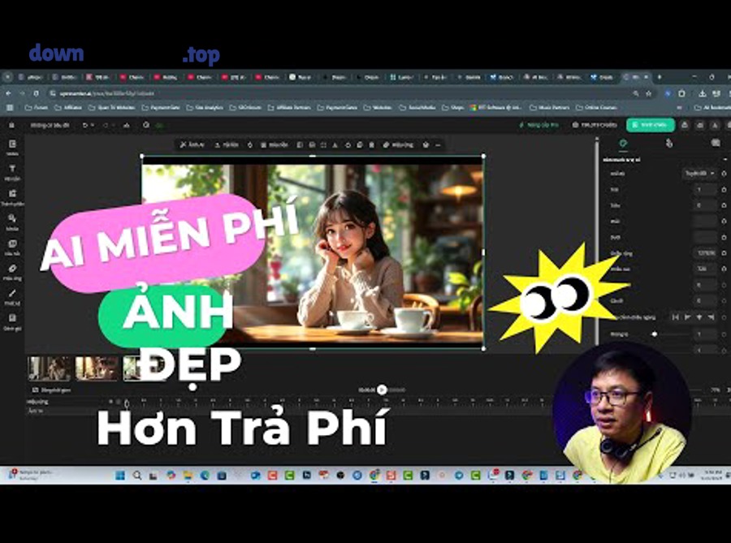Switch to the adjustments tab in right panel
The height and width of the screenshot is (543, 731).
(670, 143)
